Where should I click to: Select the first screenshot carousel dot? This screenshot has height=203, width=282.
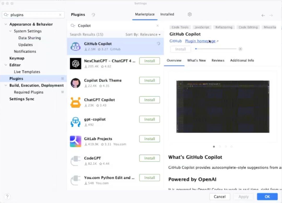[x=214, y=147]
